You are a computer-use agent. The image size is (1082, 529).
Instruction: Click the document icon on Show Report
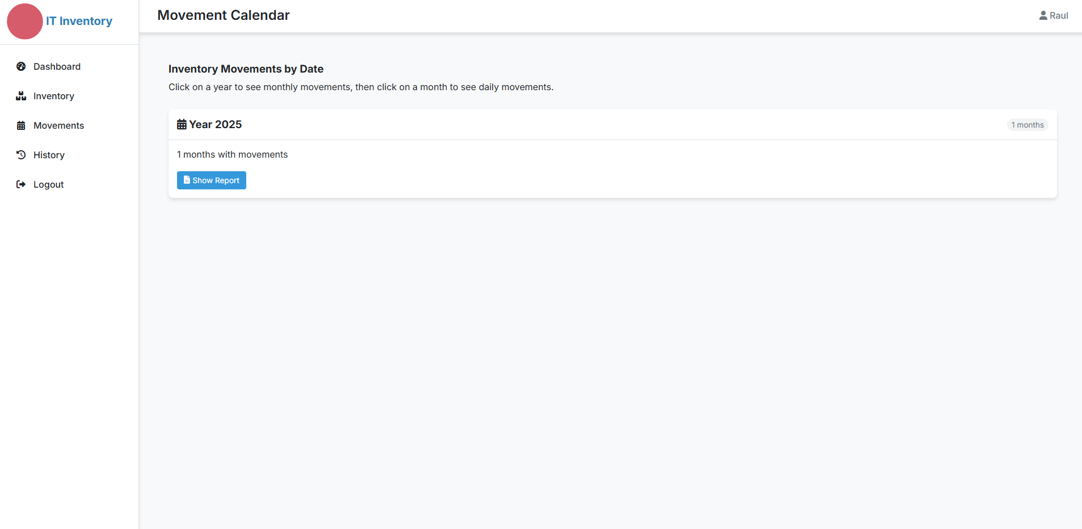pos(187,180)
